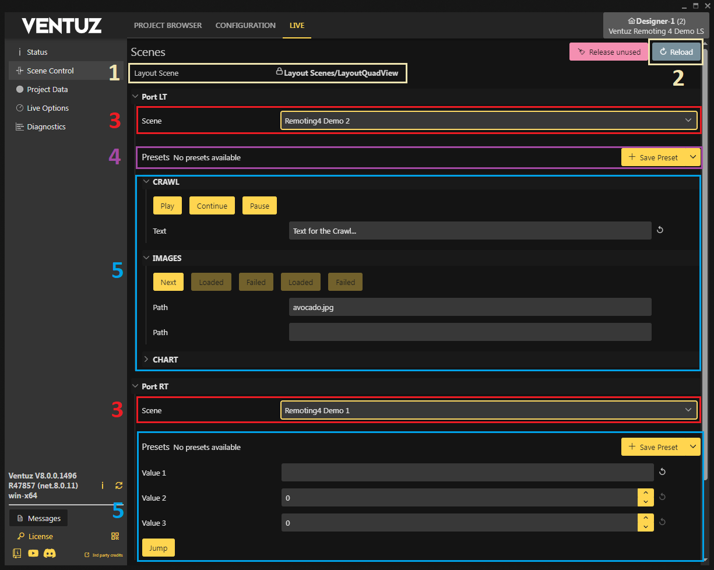This screenshot has width=714, height=570.
Task: Select Diagnostics in the left sidebar
Action: 46,127
